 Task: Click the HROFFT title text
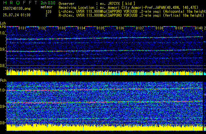pyautogui.click(x=20, y=3)
